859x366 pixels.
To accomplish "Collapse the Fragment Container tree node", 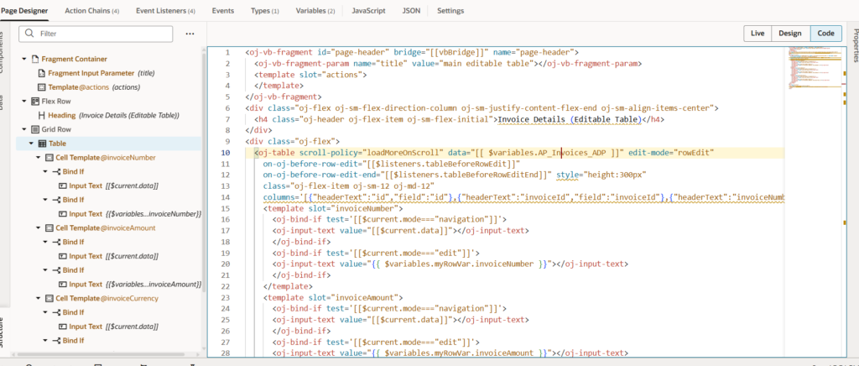I will pyautogui.click(x=23, y=60).
